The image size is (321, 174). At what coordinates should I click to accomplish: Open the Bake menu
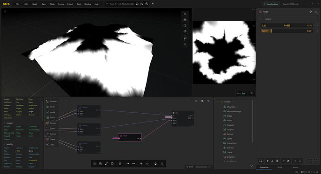44,4
